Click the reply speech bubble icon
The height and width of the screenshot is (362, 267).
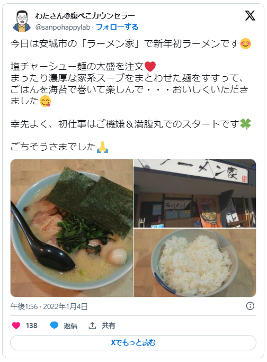click(x=54, y=325)
